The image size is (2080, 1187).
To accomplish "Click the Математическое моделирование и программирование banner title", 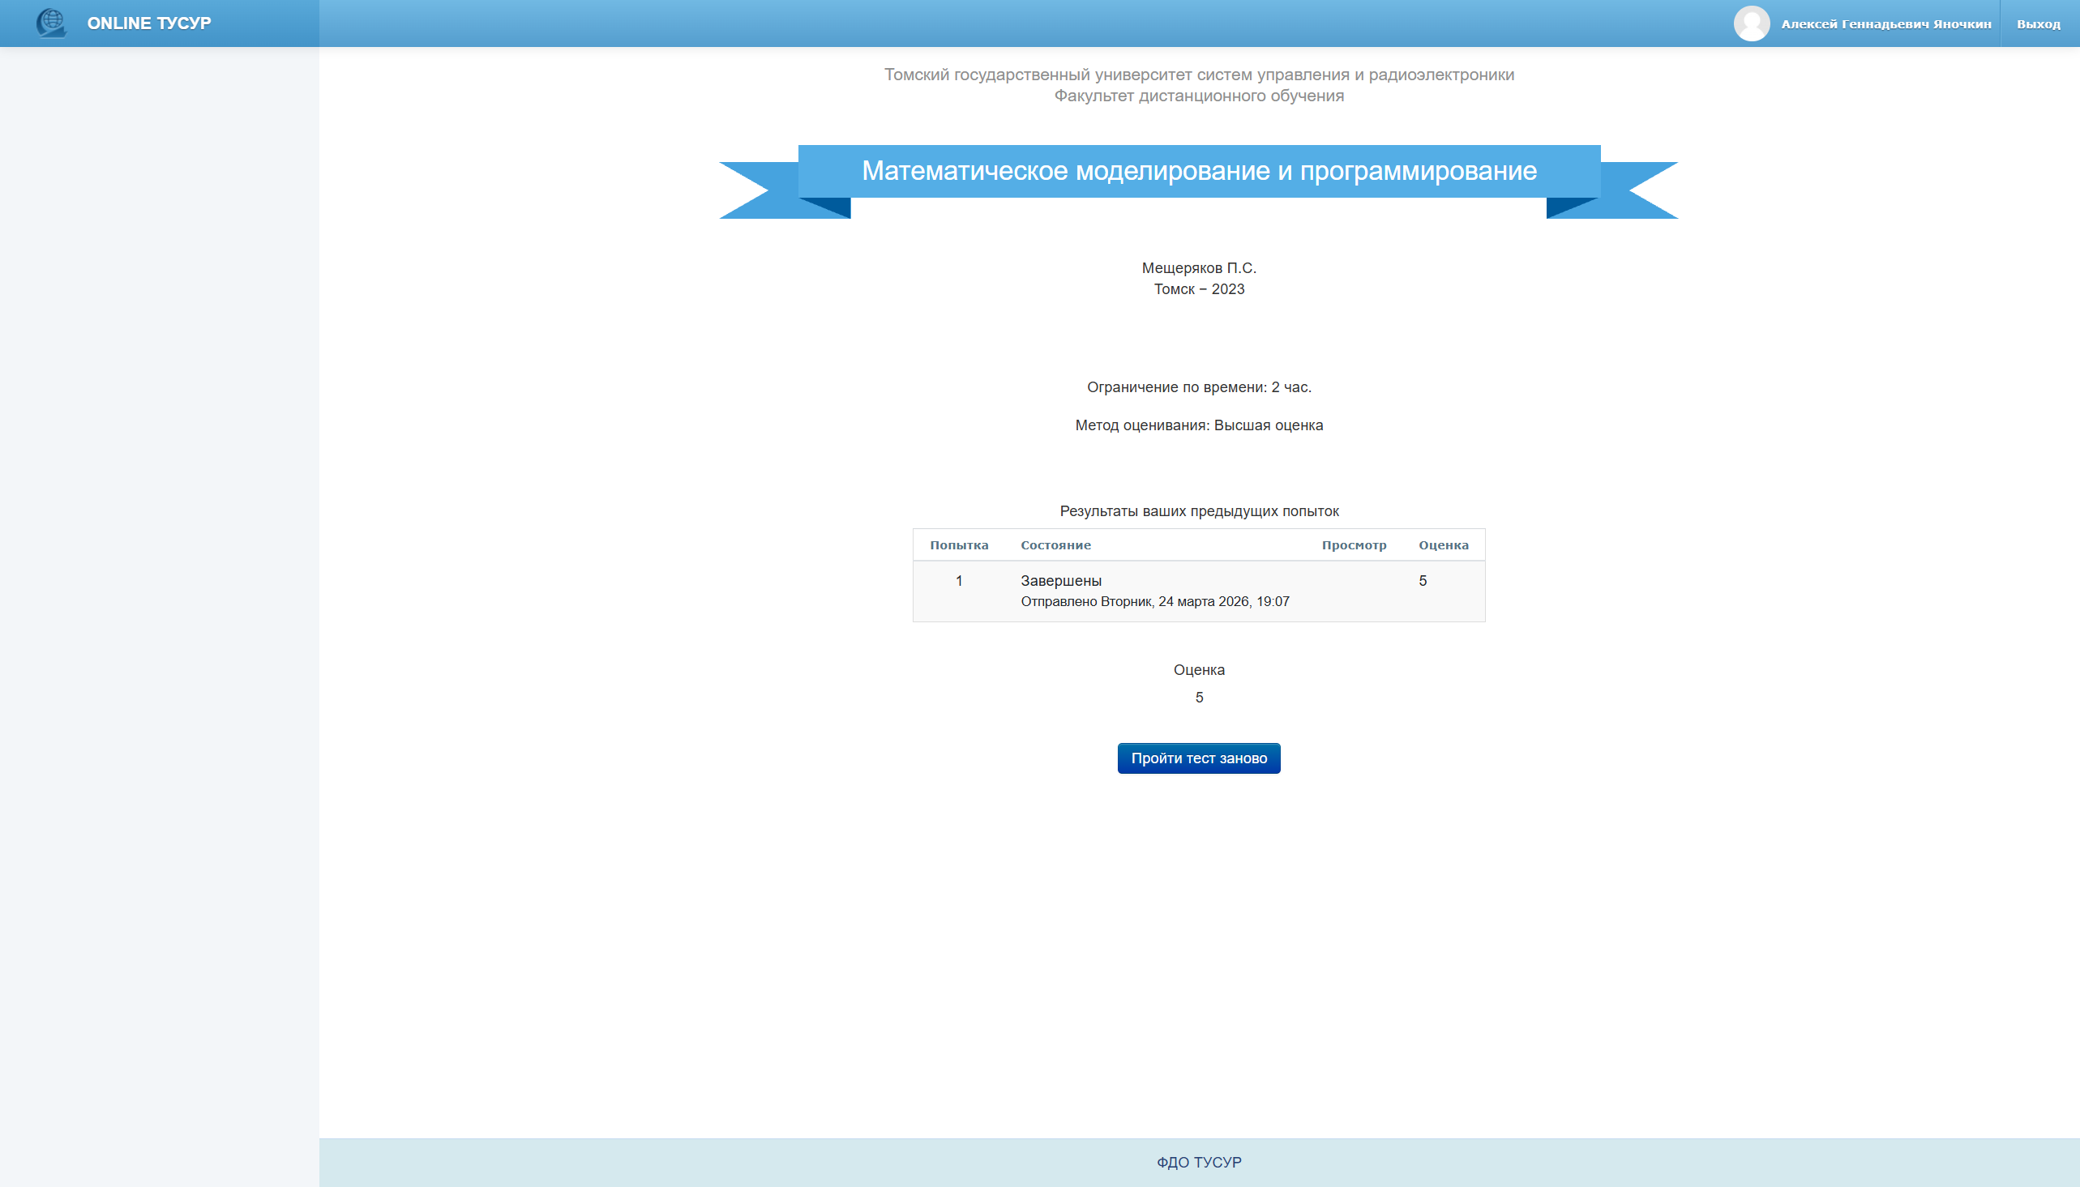I will pyautogui.click(x=1199, y=171).
